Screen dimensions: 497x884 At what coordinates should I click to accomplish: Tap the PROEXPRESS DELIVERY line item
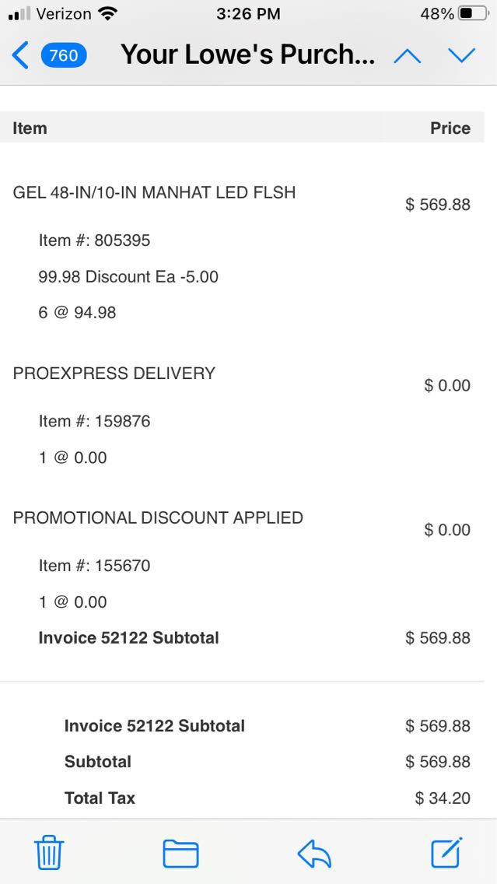[x=114, y=373]
